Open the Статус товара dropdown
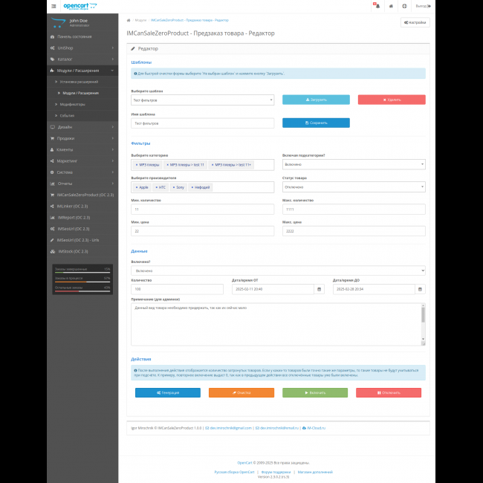This screenshot has height=483, width=483. [354, 187]
